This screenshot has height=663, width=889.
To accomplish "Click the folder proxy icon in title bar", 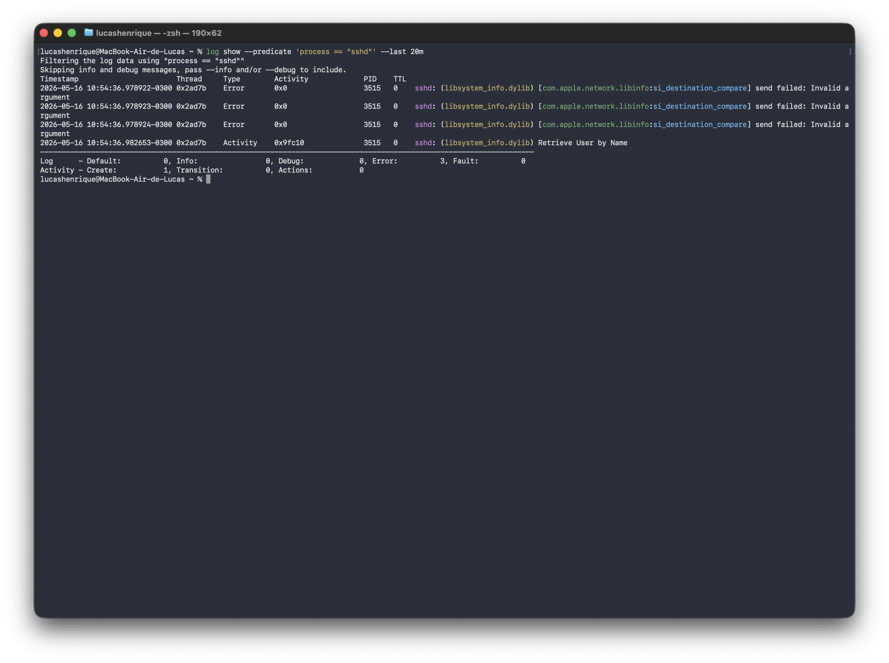I will (x=88, y=33).
